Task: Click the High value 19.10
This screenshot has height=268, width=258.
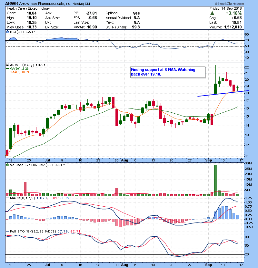Action: tap(32, 18)
